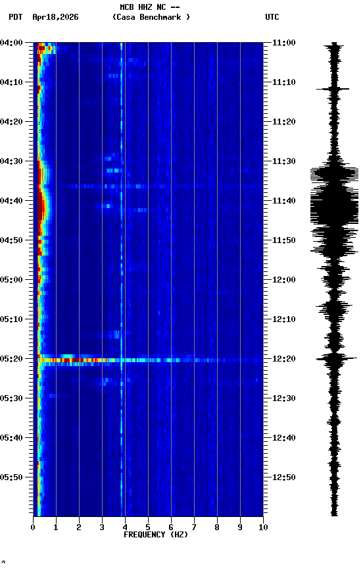Click the 3 Hz frequency tick label

pyautogui.click(x=102, y=528)
